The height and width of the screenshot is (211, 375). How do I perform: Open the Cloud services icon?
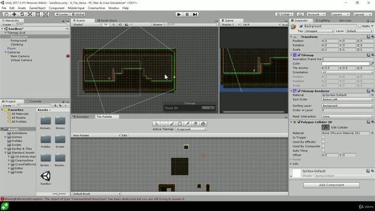click(300, 14)
